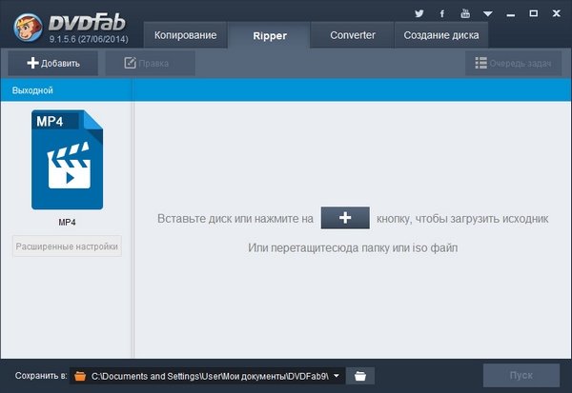This screenshot has width=572, height=393.
Task: Click Расширенные настройки button
Action: 67,246
